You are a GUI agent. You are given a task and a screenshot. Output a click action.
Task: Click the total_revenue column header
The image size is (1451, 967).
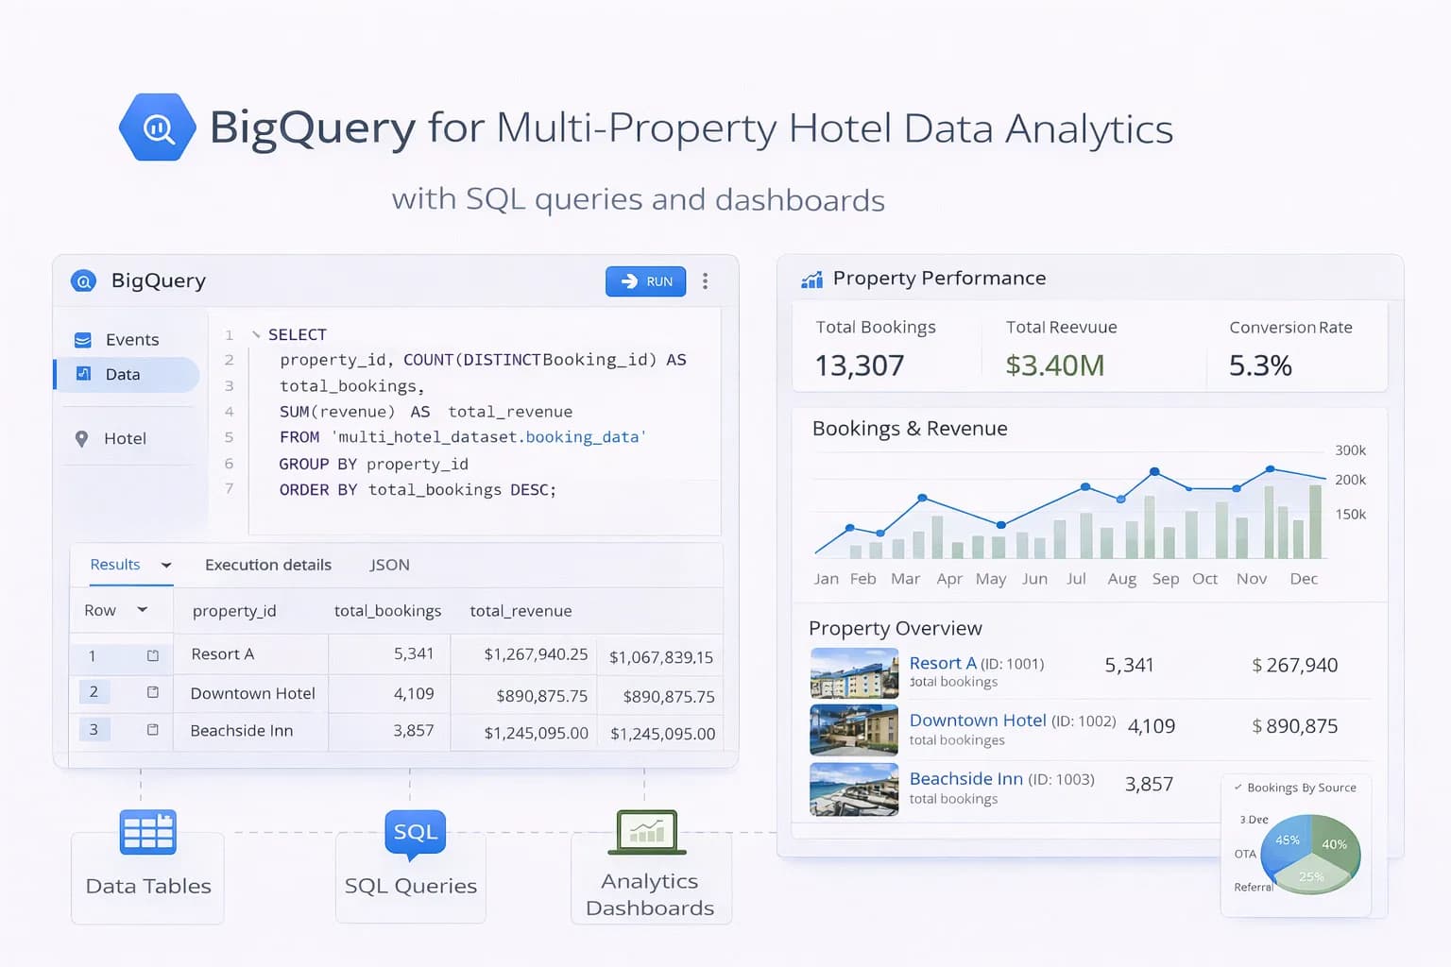[x=521, y=611]
